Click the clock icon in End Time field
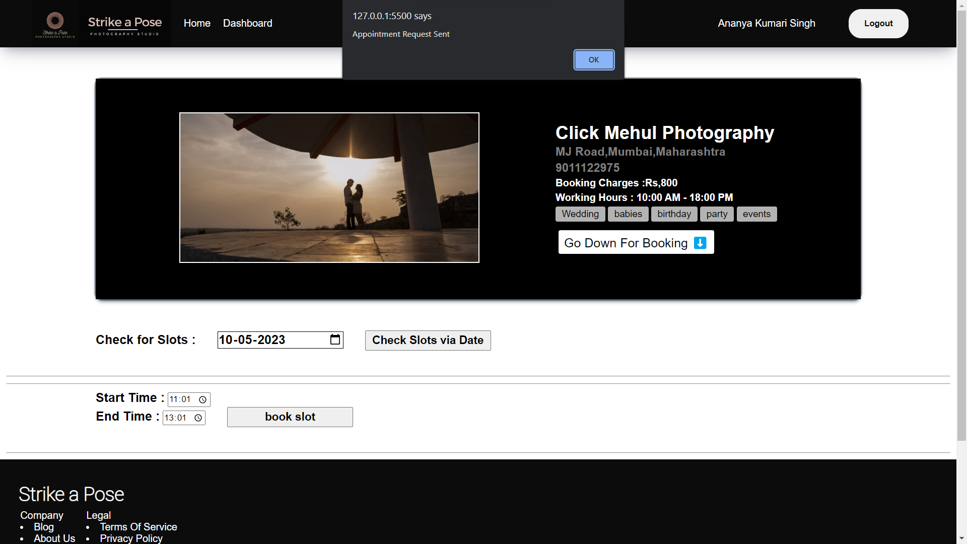 (x=198, y=418)
